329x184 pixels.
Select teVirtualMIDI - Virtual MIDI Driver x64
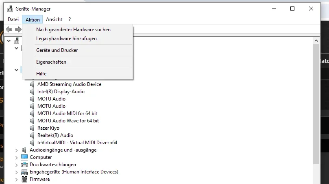[77, 143]
